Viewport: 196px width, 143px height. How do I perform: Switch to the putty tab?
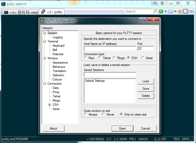[52, 12]
